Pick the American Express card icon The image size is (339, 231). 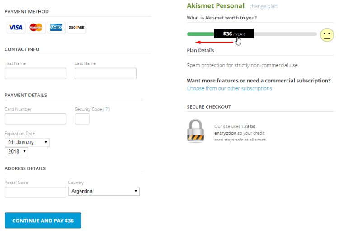click(56, 28)
